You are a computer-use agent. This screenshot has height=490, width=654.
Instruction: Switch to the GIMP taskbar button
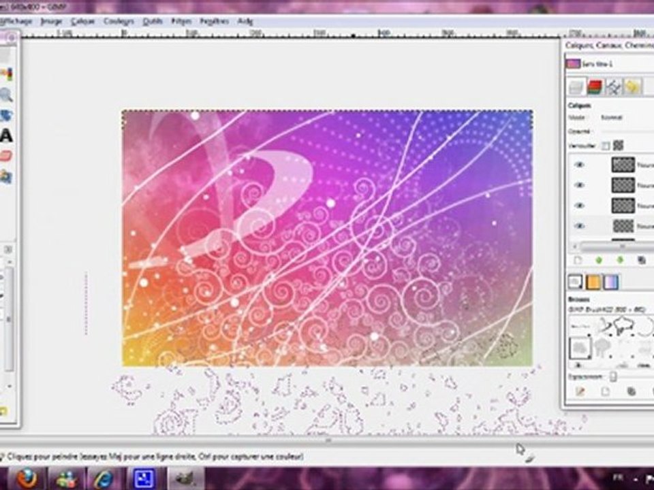point(185,478)
